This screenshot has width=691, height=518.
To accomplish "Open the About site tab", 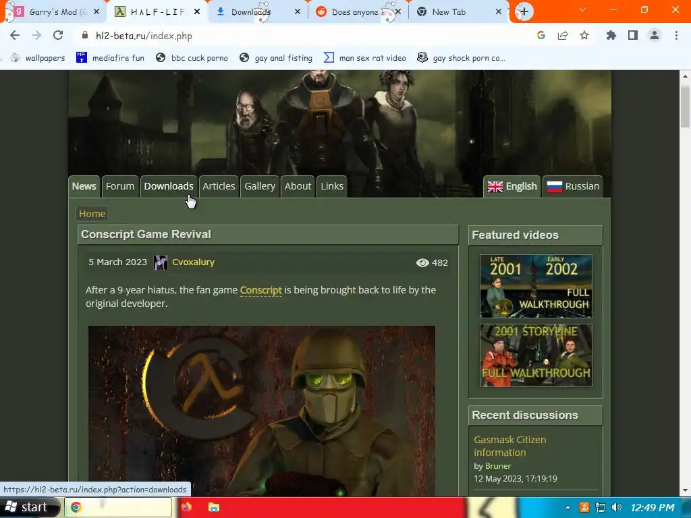I will [298, 186].
